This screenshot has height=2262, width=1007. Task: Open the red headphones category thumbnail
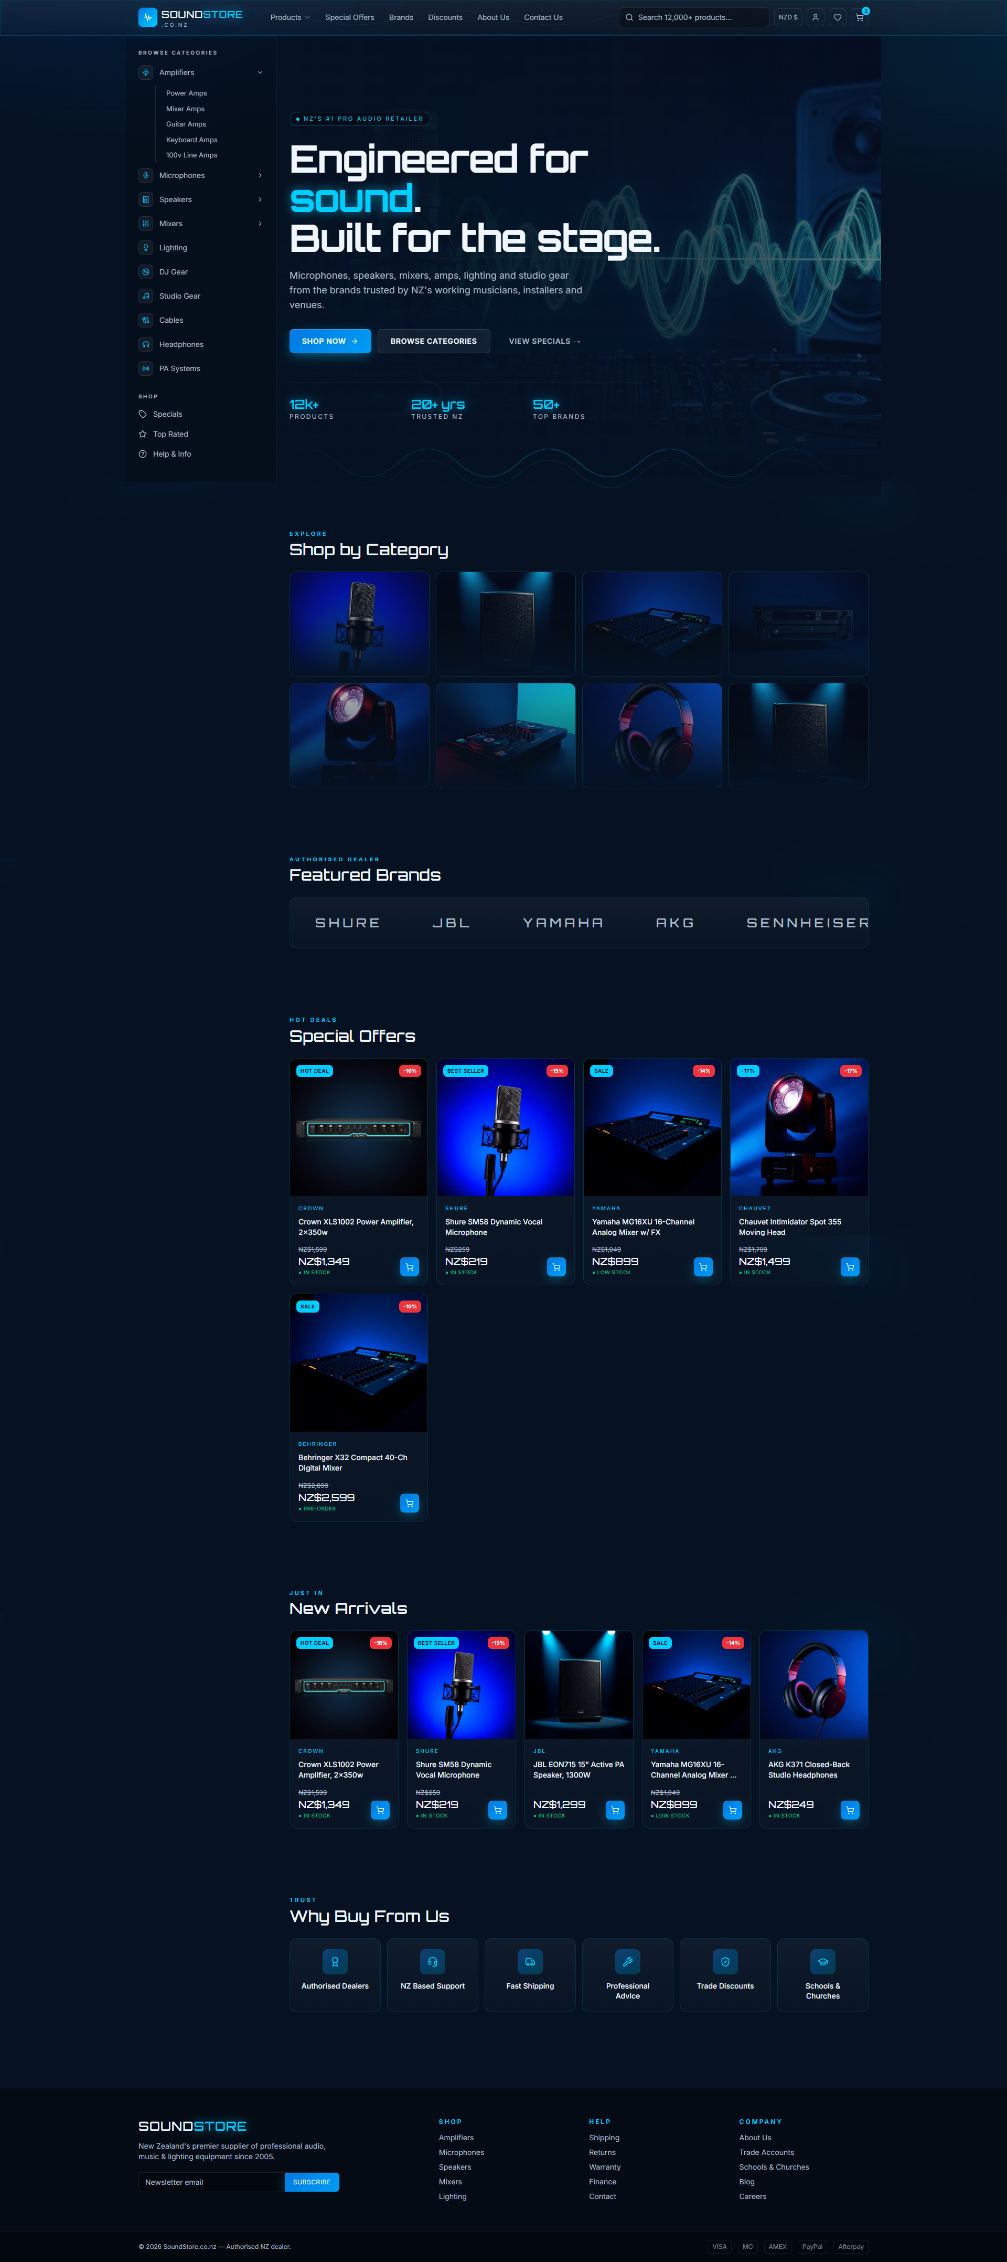(652, 735)
